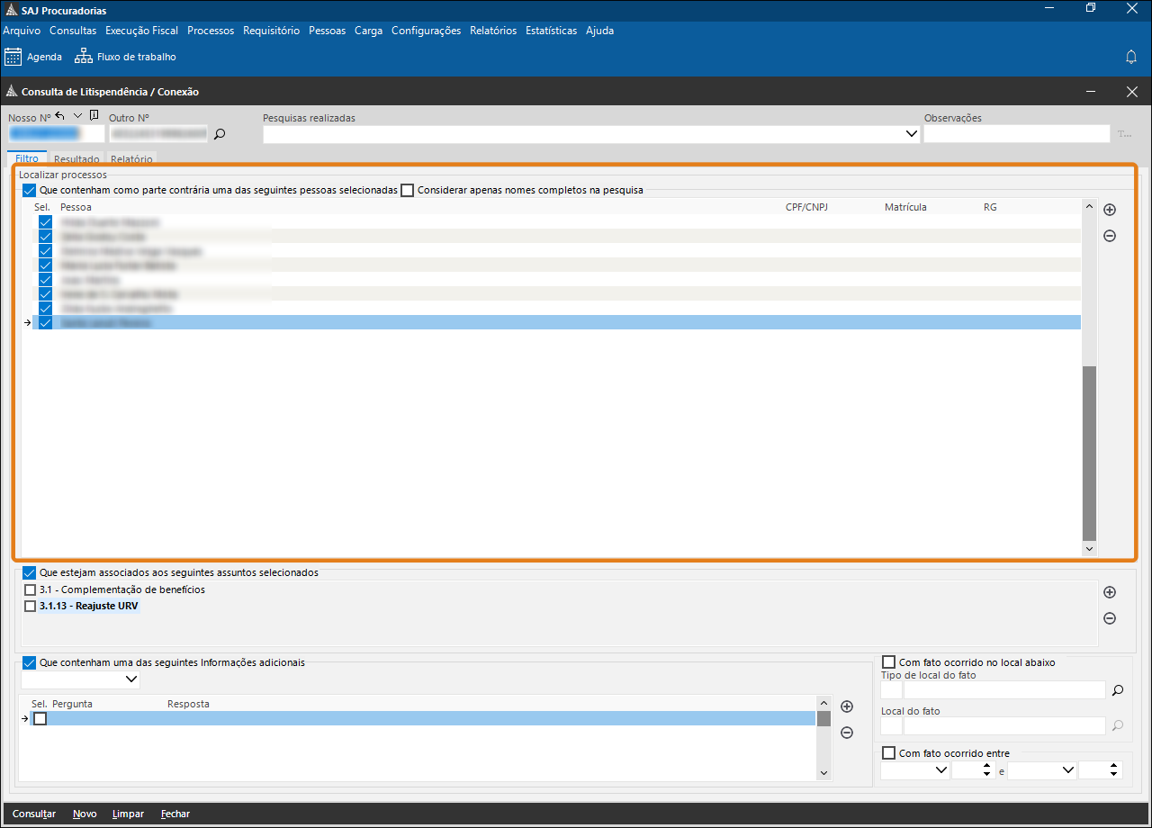Enable Considerar apenas nomes completos na pesquisa
This screenshot has width=1152, height=828.
[408, 191]
